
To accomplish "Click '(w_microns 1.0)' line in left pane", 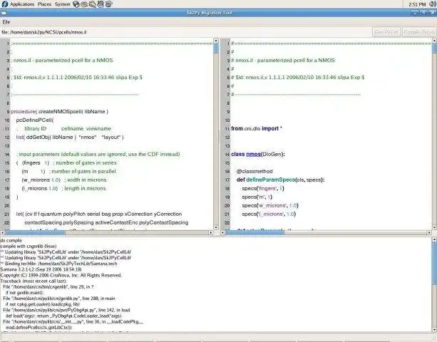I will tap(41, 180).
